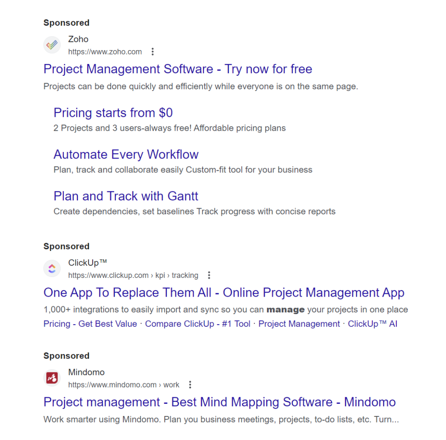Screen dimensions: 446x440
Task: Click '1,000+ integrations to easily import' description
Action: 226,309
